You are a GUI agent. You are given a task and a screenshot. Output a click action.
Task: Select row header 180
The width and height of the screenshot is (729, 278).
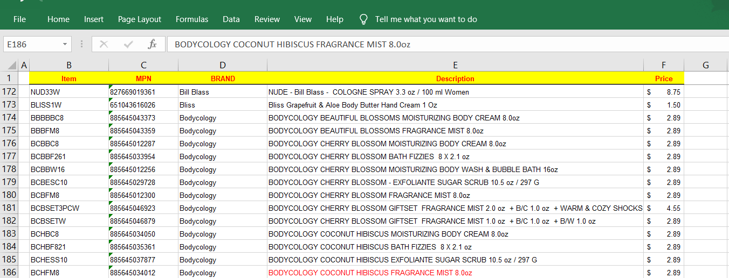[9, 195]
